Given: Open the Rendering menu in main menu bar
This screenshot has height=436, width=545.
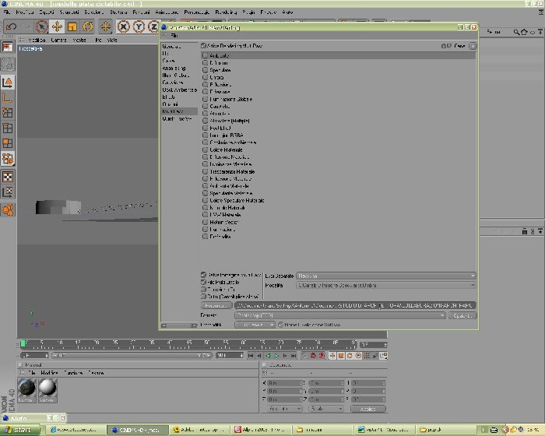Looking at the screenshot, I should coord(226,12).
